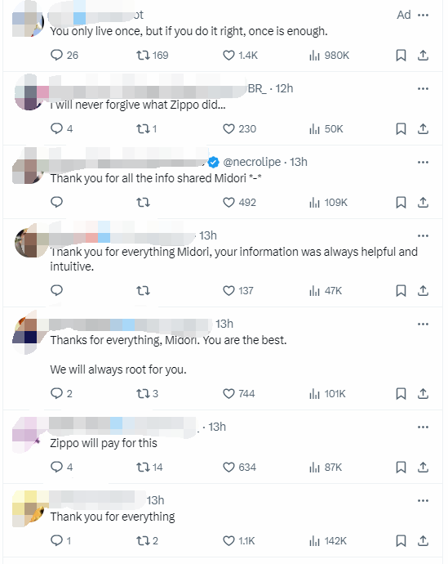Open the @necrolipe profile handle
This screenshot has height=564, width=448.
(251, 162)
